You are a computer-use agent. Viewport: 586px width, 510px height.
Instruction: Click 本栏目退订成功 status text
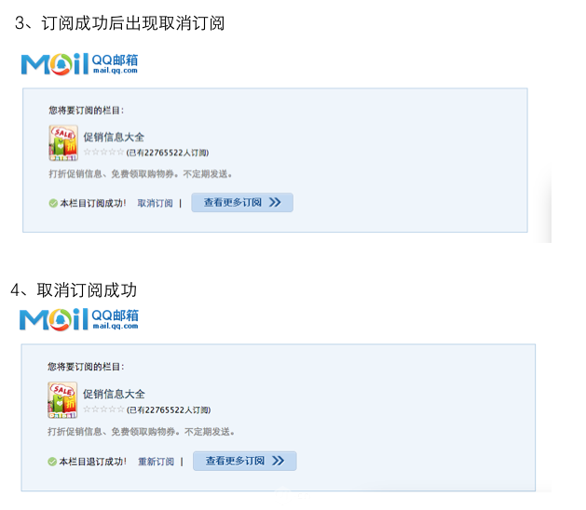[92, 462]
